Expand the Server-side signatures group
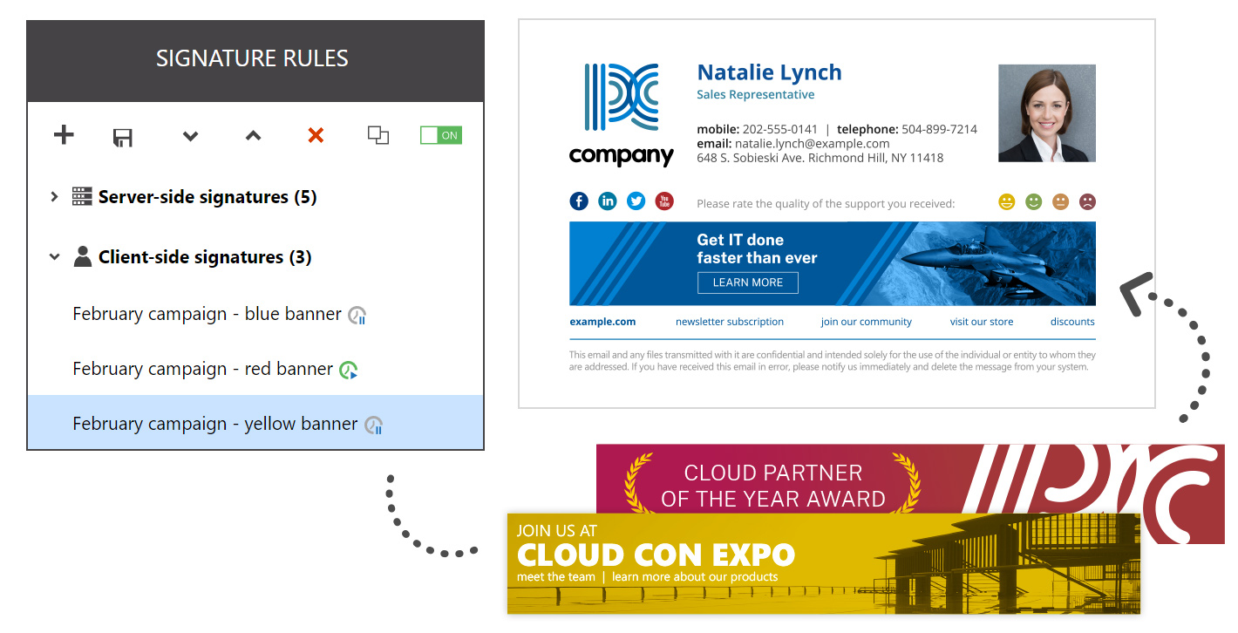 54,196
